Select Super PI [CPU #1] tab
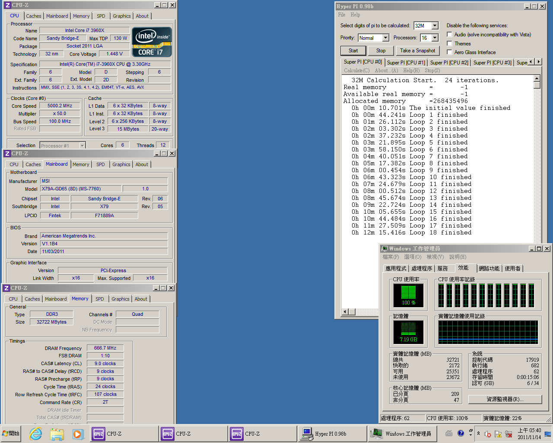Image resolution: width=553 pixels, height=443 pixels. [406, 63]
